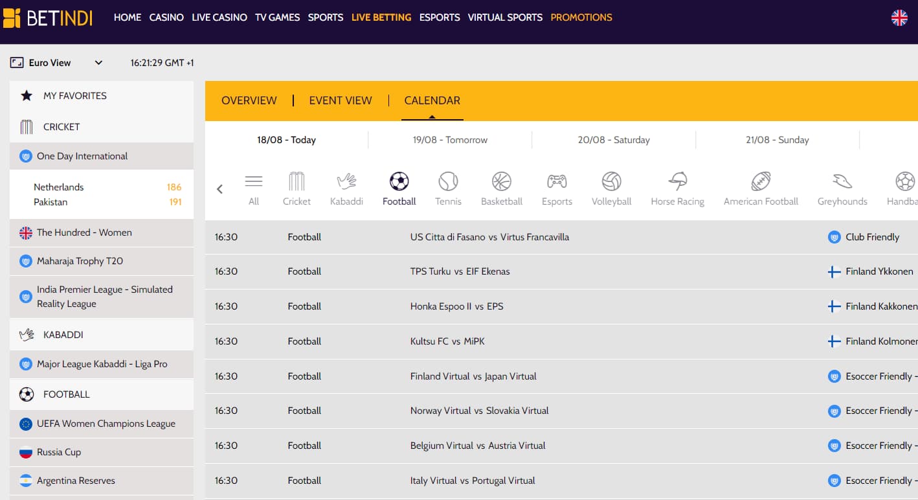
Task: Click the badge icon beside Club Friendly
Action: (x=834, y=237)
